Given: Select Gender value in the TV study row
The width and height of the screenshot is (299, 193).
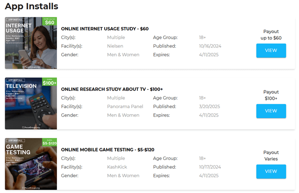Looking at the screenshot, I should pos(123,115).
